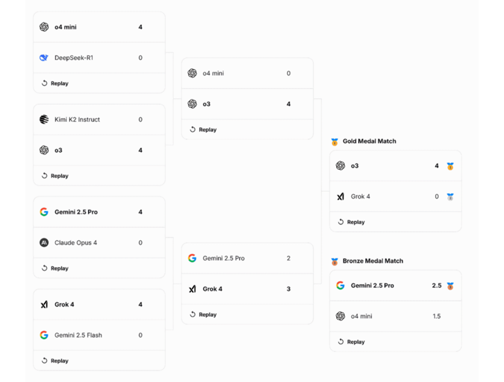Click the OpenAI logo beside o4 mini in the semifinal
Image resolution: width=504 pixels, height=382 pixels.
click(x=192, y=73)
